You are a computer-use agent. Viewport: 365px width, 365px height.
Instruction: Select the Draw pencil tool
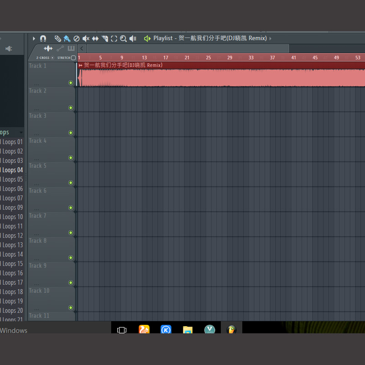[x=58, y=38]
